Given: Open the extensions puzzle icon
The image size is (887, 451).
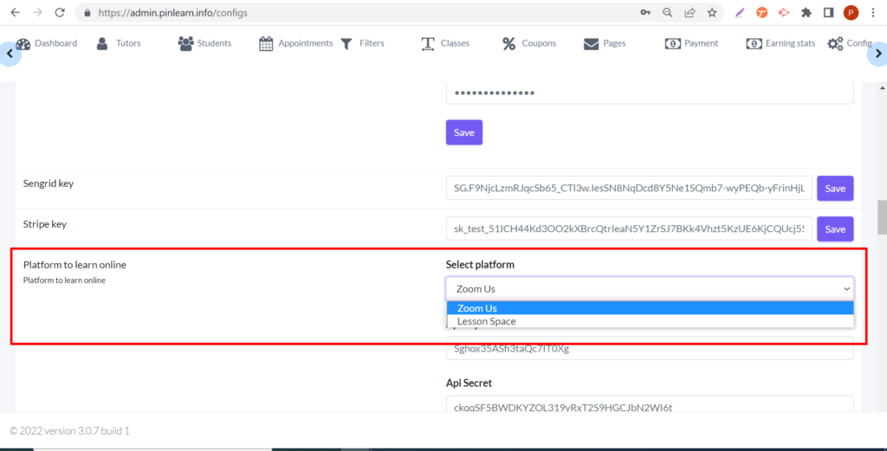Looking at the screenshot, I should [806, 12].
